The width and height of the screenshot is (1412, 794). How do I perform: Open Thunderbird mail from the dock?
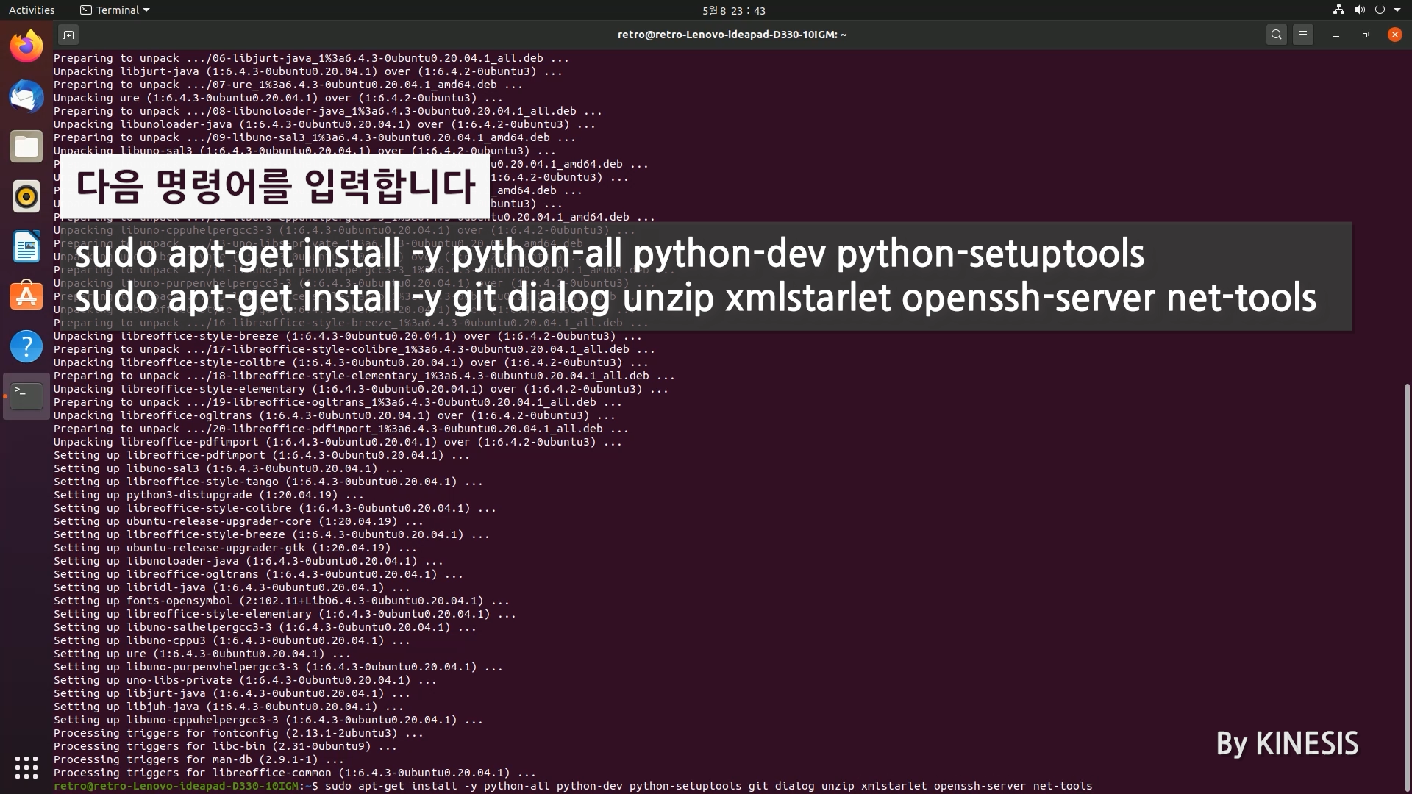point(26,97)
